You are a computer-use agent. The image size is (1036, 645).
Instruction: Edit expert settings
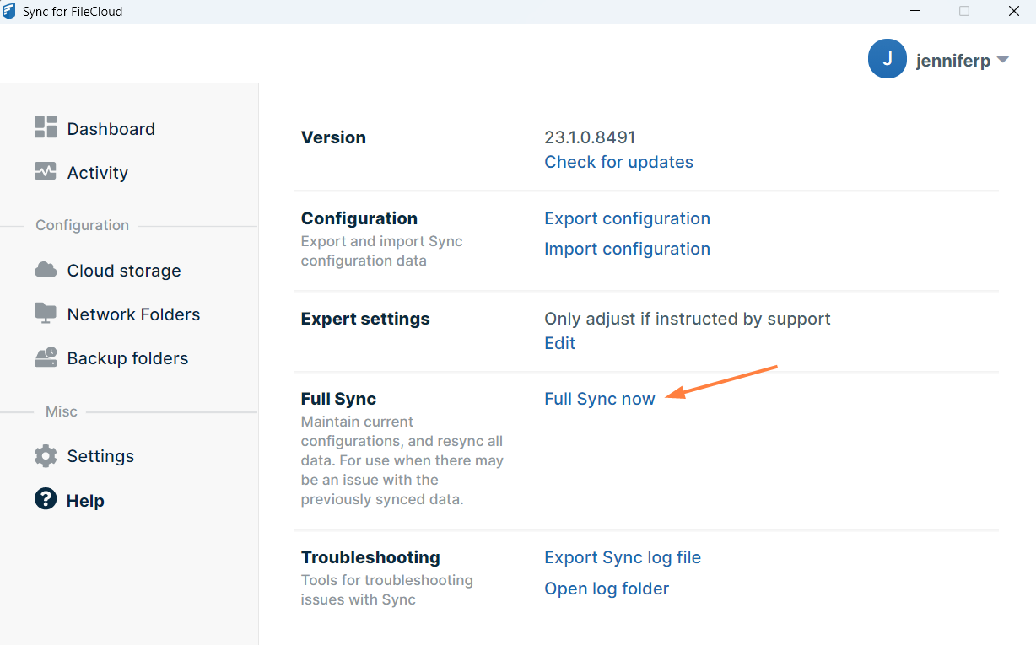point(559,343)
